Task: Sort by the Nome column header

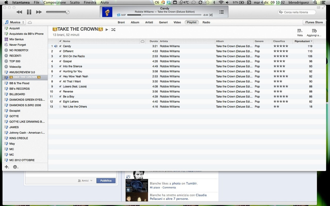Action: [67, 41]
